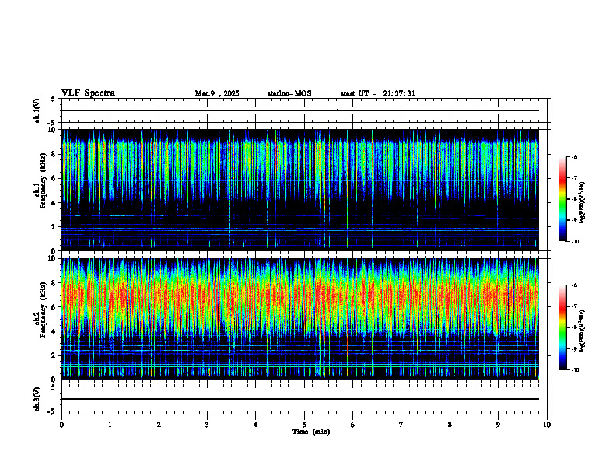Click the ch.1(V) axis label
Image resolution: width=616 pixels, height=476 pixels.
[x=37, y=110]
